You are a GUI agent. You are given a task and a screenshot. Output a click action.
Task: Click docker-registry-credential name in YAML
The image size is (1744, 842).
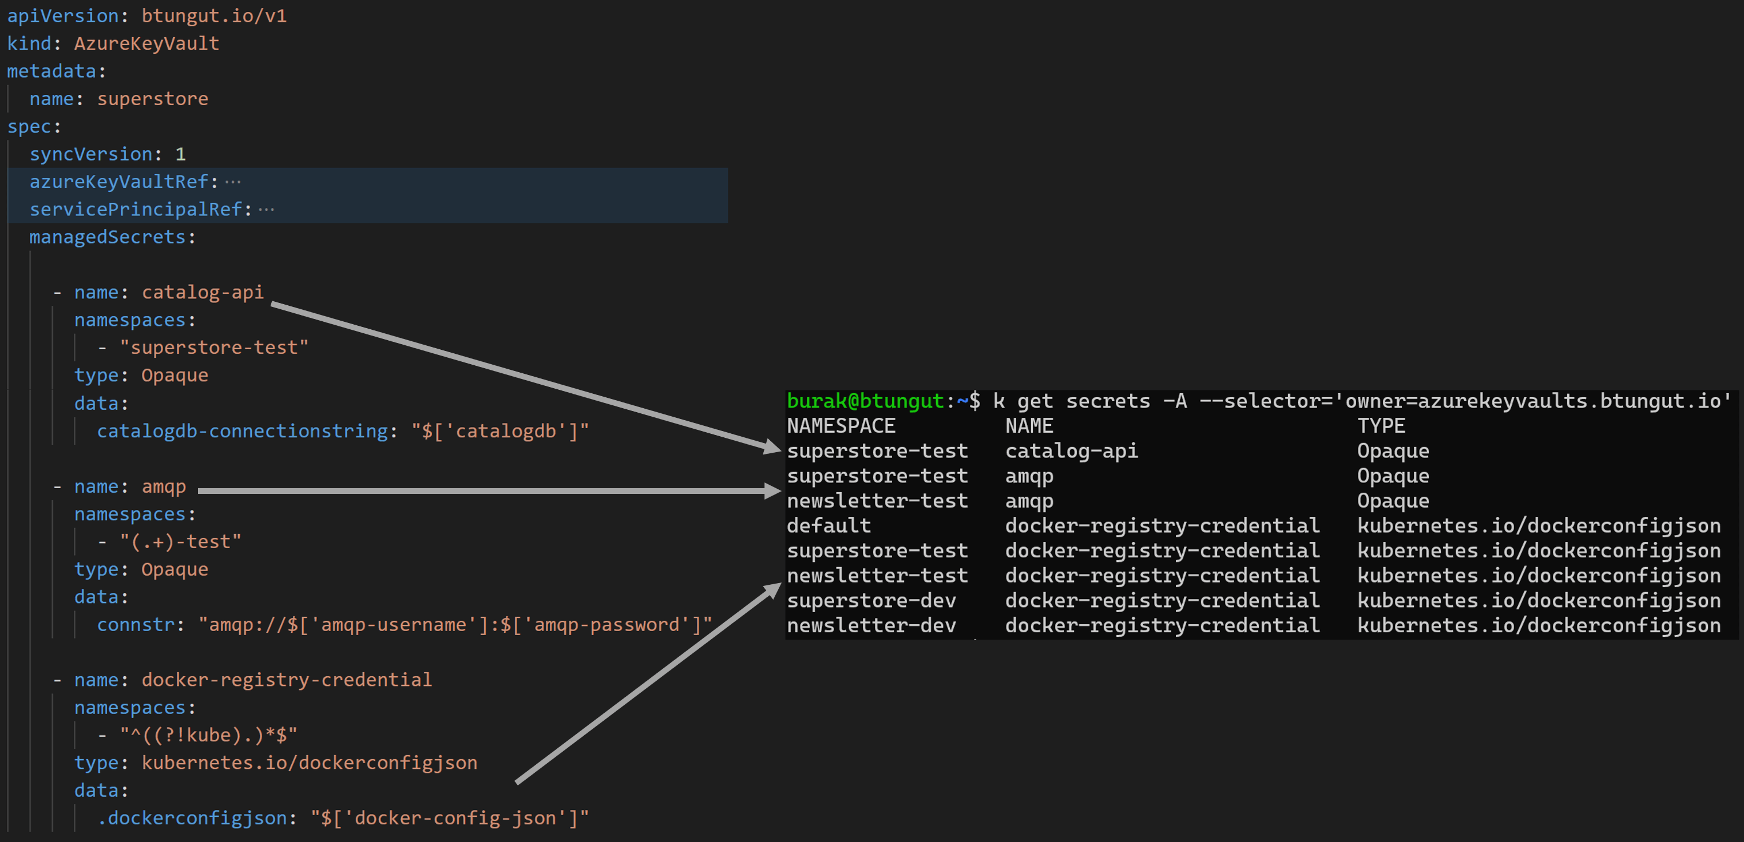(x=287, y=680)
